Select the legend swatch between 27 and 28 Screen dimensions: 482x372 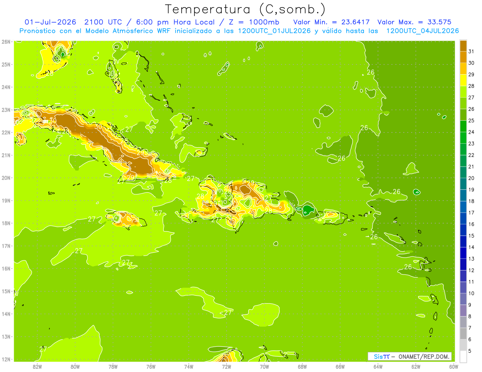(x=463, y=92)
